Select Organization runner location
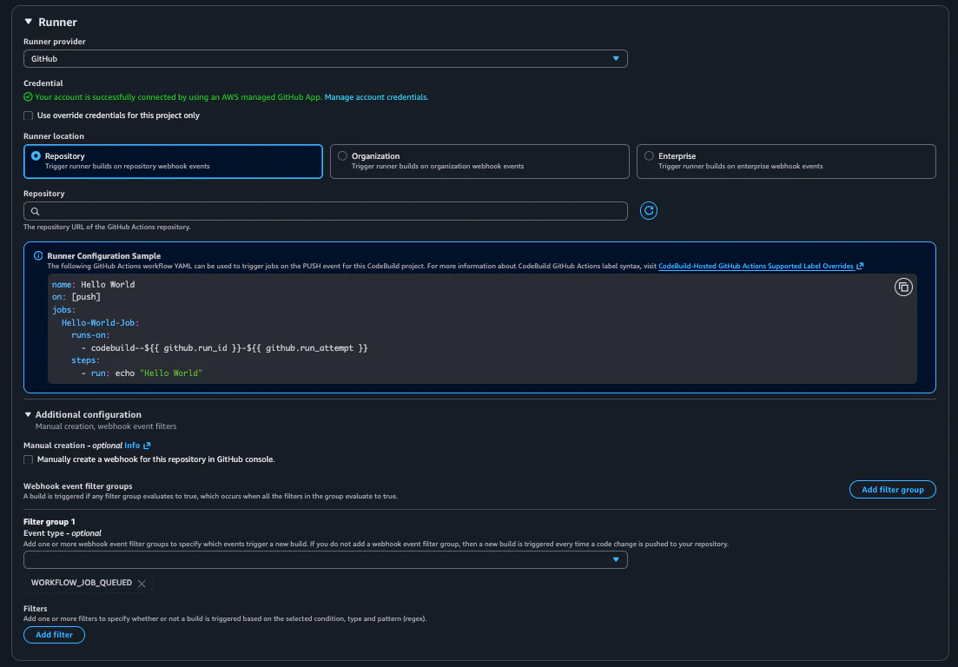Viewport: 958px width, 667px height. tap(479, 162)
